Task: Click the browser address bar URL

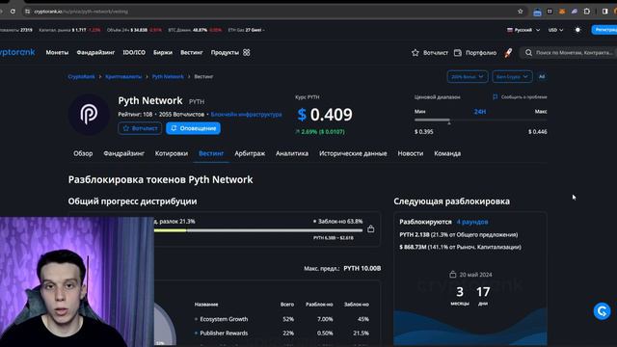Action: click(x=81, y=12)
